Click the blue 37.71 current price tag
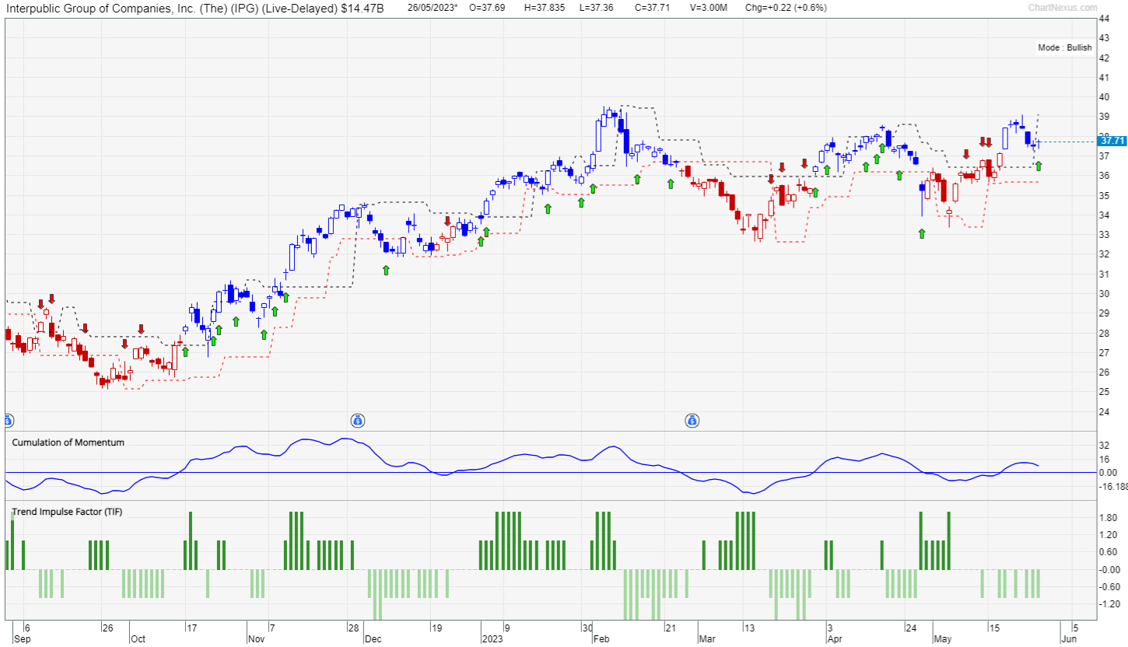Viewport: 1128px width, 647px height. click(x=1112, y=141)
